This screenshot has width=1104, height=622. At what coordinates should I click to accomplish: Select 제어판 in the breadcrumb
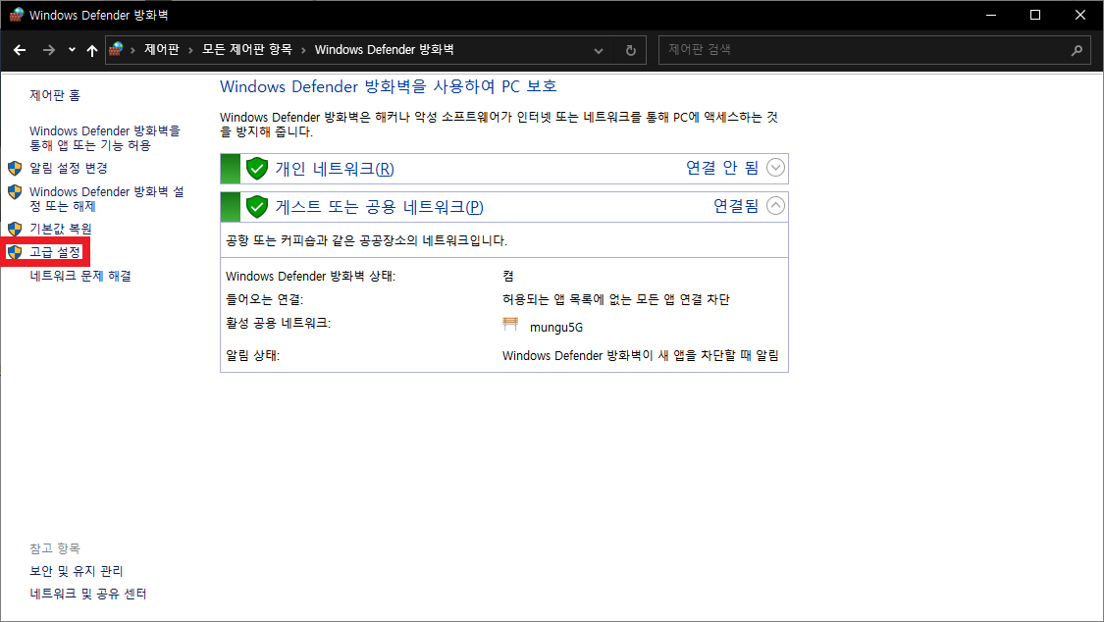point(162,49)
